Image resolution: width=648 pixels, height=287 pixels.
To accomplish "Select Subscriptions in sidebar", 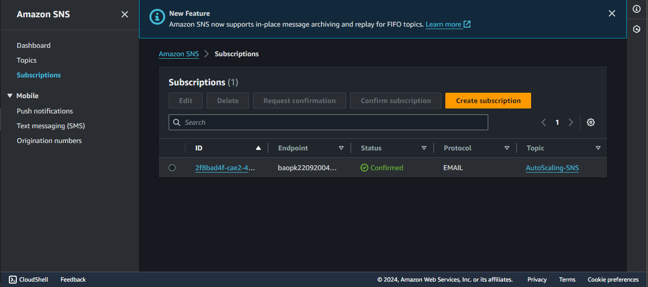I will click(39, 75).
